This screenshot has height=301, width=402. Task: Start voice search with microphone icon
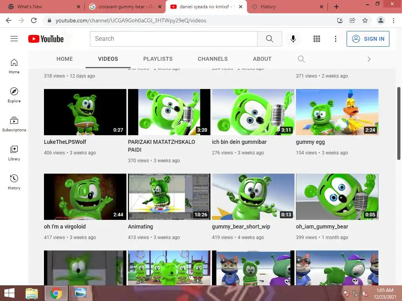293,39
